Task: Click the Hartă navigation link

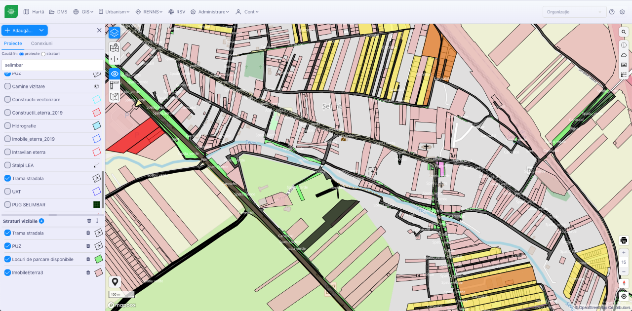Action: point(34,12)
